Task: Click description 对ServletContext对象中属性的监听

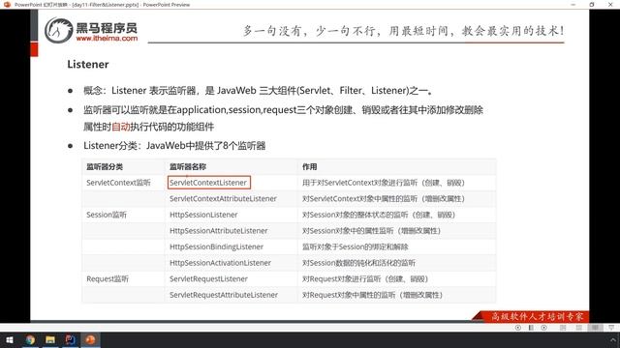Action: [384, 198]
